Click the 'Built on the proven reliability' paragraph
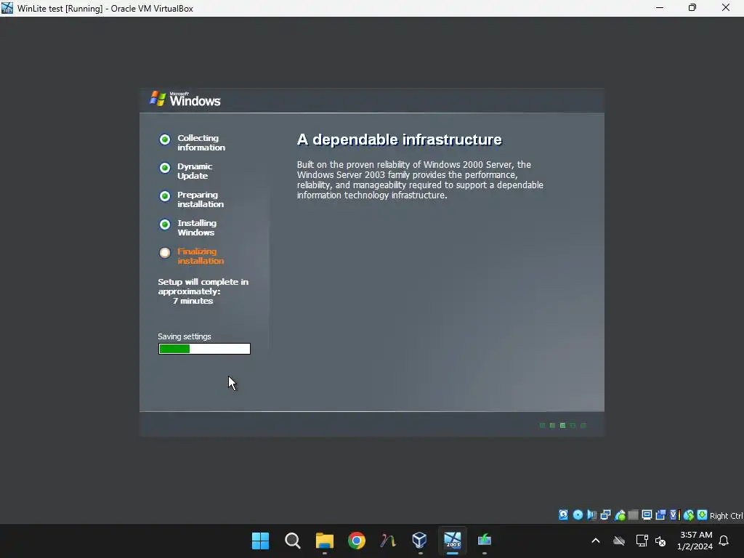This screenshot has height=558, width=744. click(420, 180)
